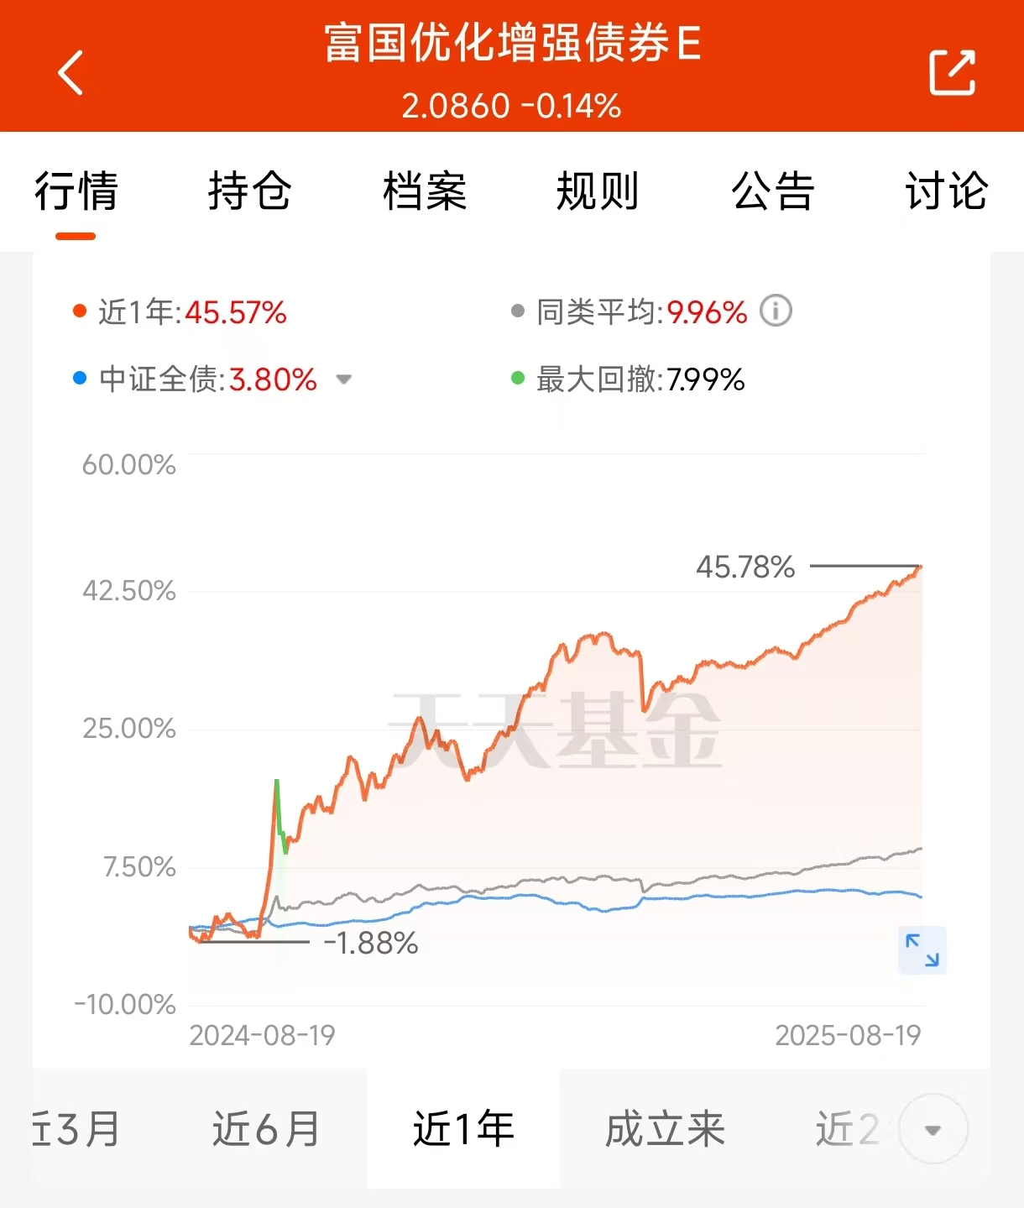Select the orange 近1年 legend dot
1024x1208 pixels.
pos(80,311)
